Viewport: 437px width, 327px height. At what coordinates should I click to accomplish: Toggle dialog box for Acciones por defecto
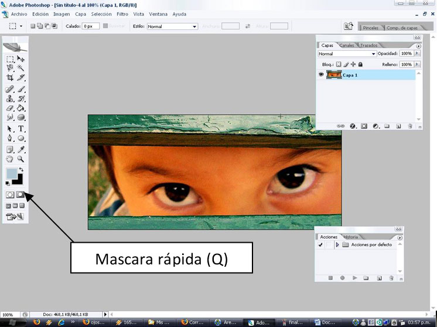329,245
